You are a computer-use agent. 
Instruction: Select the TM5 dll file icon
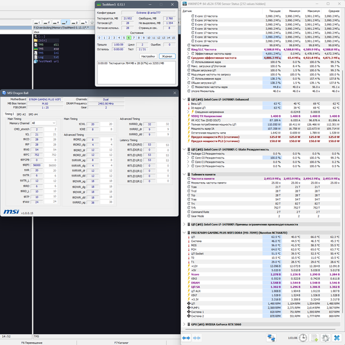tap(36, 45)
